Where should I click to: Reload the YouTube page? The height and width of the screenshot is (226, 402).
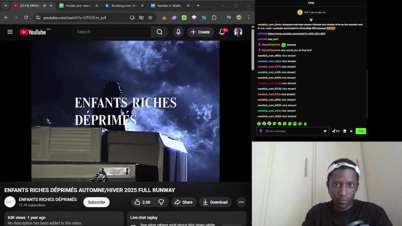[26, 18]
